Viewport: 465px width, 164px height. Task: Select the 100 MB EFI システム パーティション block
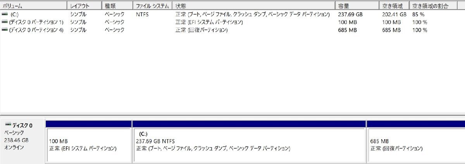tap(89, 142)
